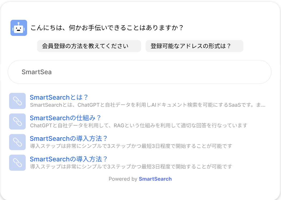Choose the 登録可能なアドレスの形式は？ quick reply
The height and width of the screenshot is (200, 281).
point(194,46)
